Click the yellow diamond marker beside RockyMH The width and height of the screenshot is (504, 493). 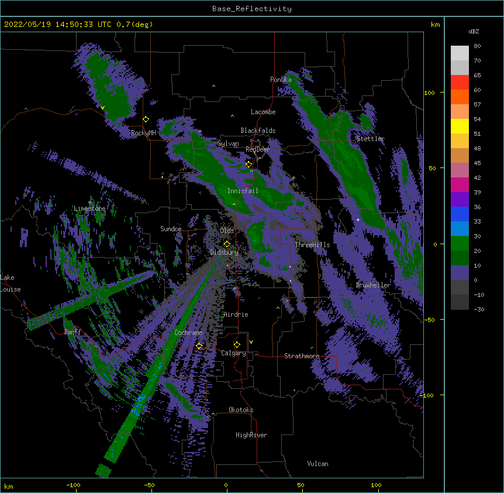pos(146,119)
